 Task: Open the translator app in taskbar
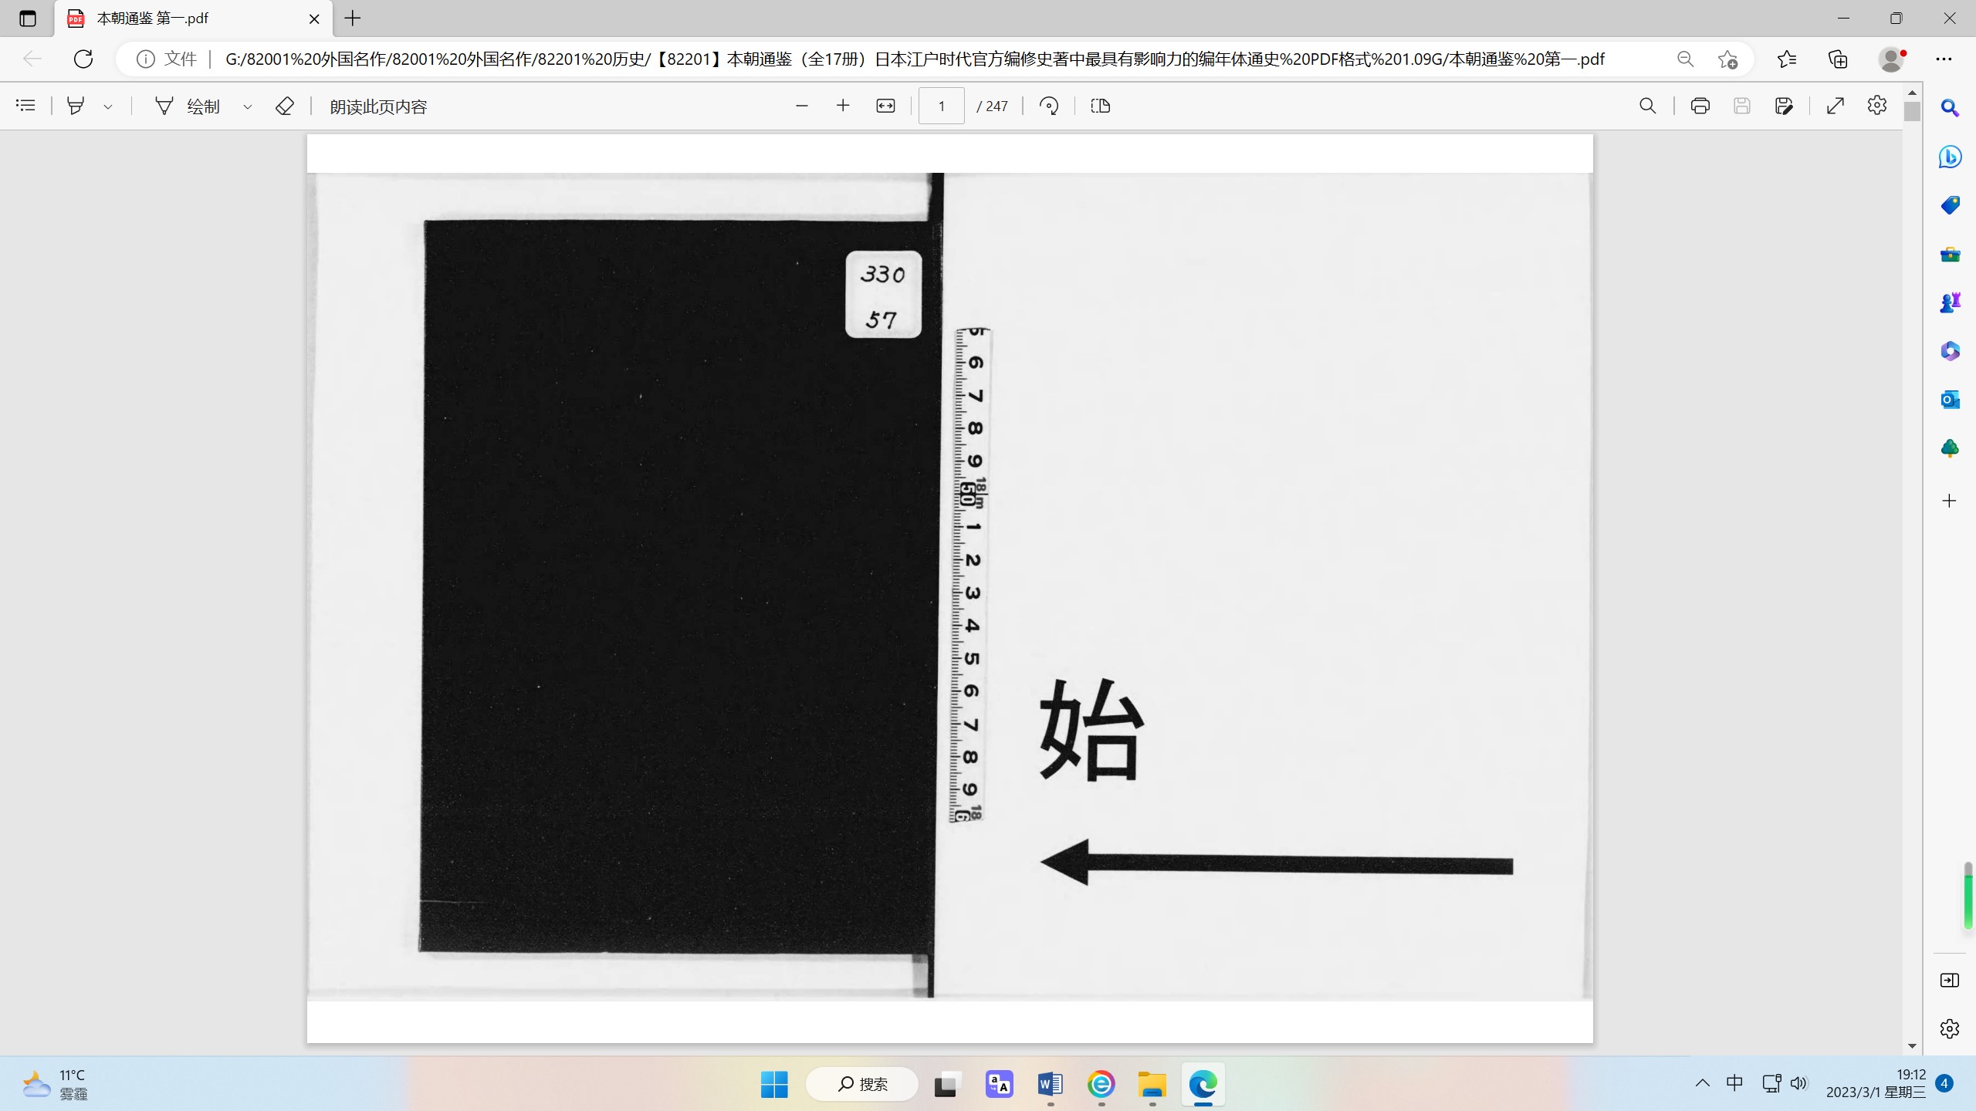[x=999, y=1084]
